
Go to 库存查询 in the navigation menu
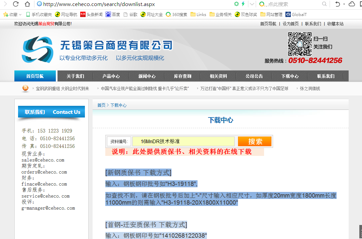[x=183, y=76]
